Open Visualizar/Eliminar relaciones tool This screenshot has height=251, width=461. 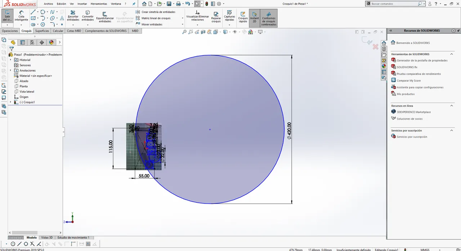[197, 17]
